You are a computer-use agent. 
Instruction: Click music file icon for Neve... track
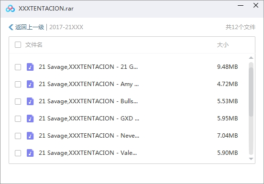tap(30, 136)
